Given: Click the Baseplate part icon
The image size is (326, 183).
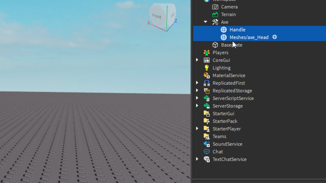Looking at the screenshot, I should 215,45.
